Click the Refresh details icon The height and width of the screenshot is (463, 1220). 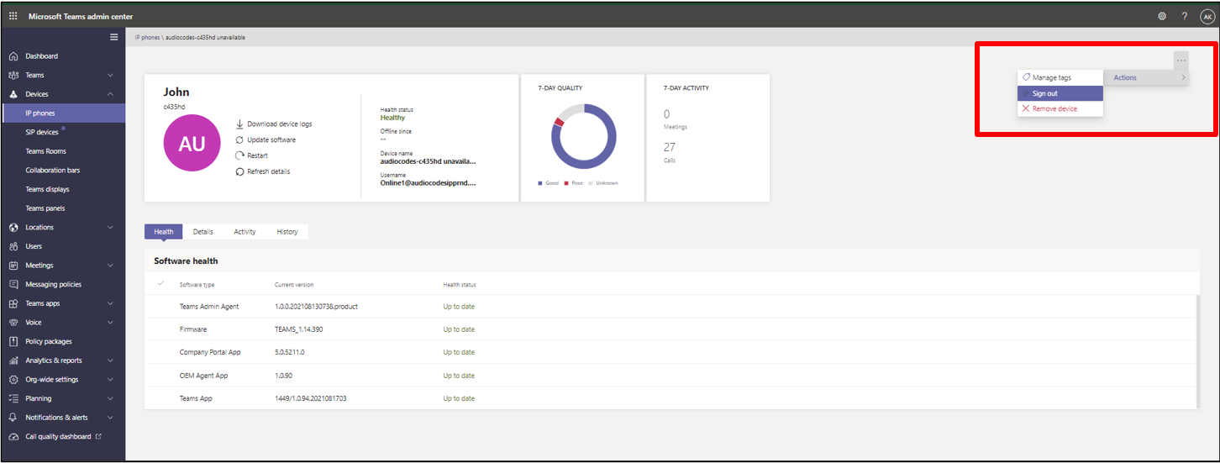tap(239, 171)
